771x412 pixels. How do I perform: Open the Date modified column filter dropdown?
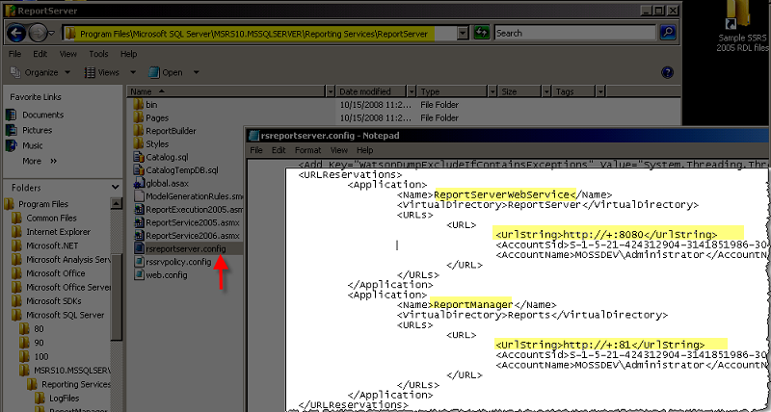point(412,91)
